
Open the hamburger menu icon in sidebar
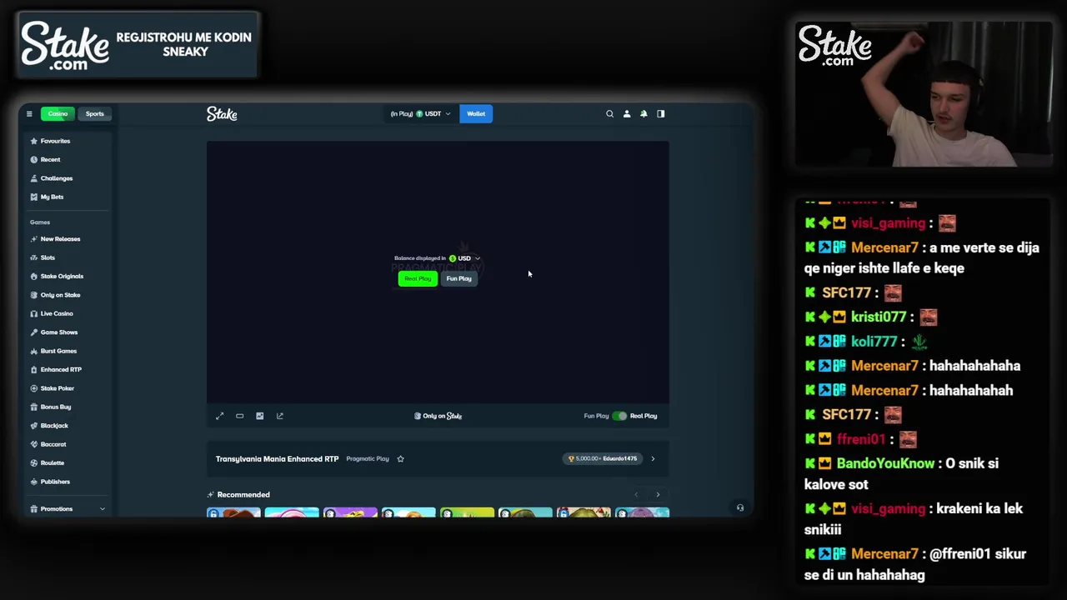pos(29,114)
